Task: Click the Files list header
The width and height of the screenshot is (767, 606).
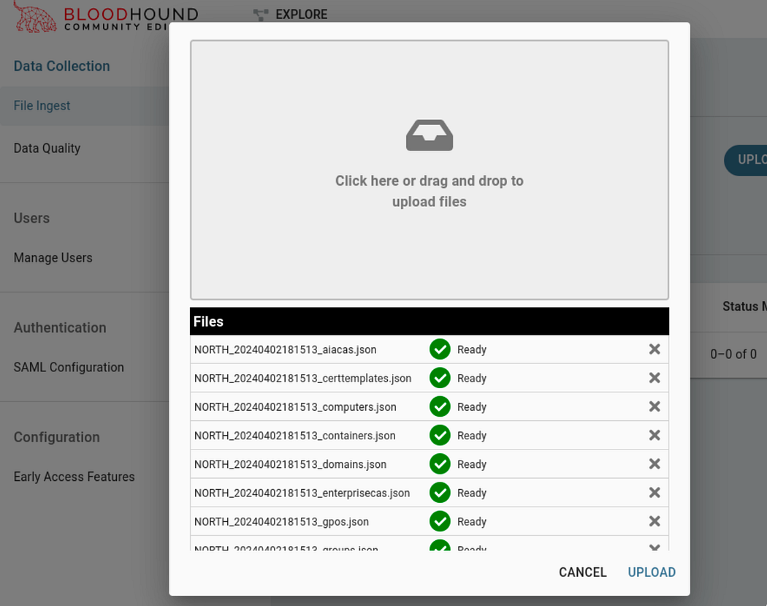Action: [x=429, y=321]
